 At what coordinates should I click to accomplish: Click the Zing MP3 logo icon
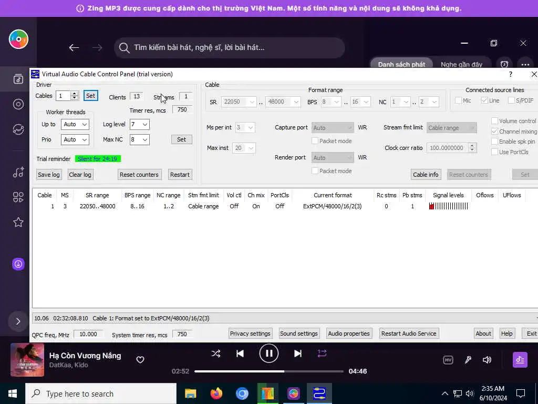pyautogui.click(x=18, y=39)
